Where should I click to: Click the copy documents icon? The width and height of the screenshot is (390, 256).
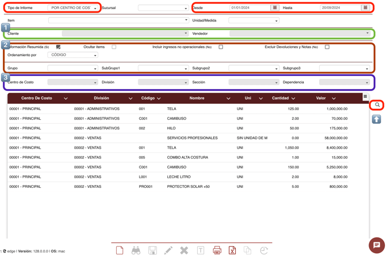(248, 250)
